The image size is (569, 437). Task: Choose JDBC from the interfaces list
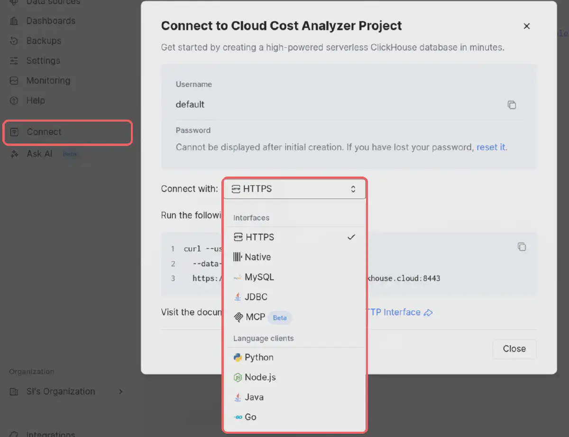[x=294, y=297]
